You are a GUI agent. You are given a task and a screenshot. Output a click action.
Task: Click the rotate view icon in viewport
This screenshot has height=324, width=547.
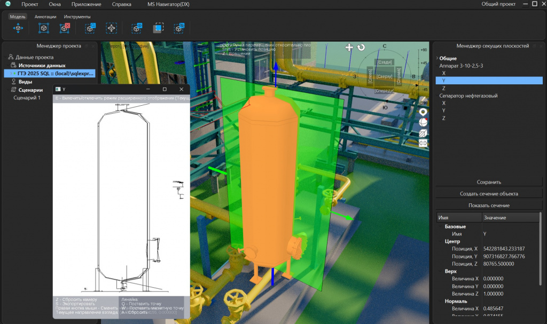click(361, 48)
